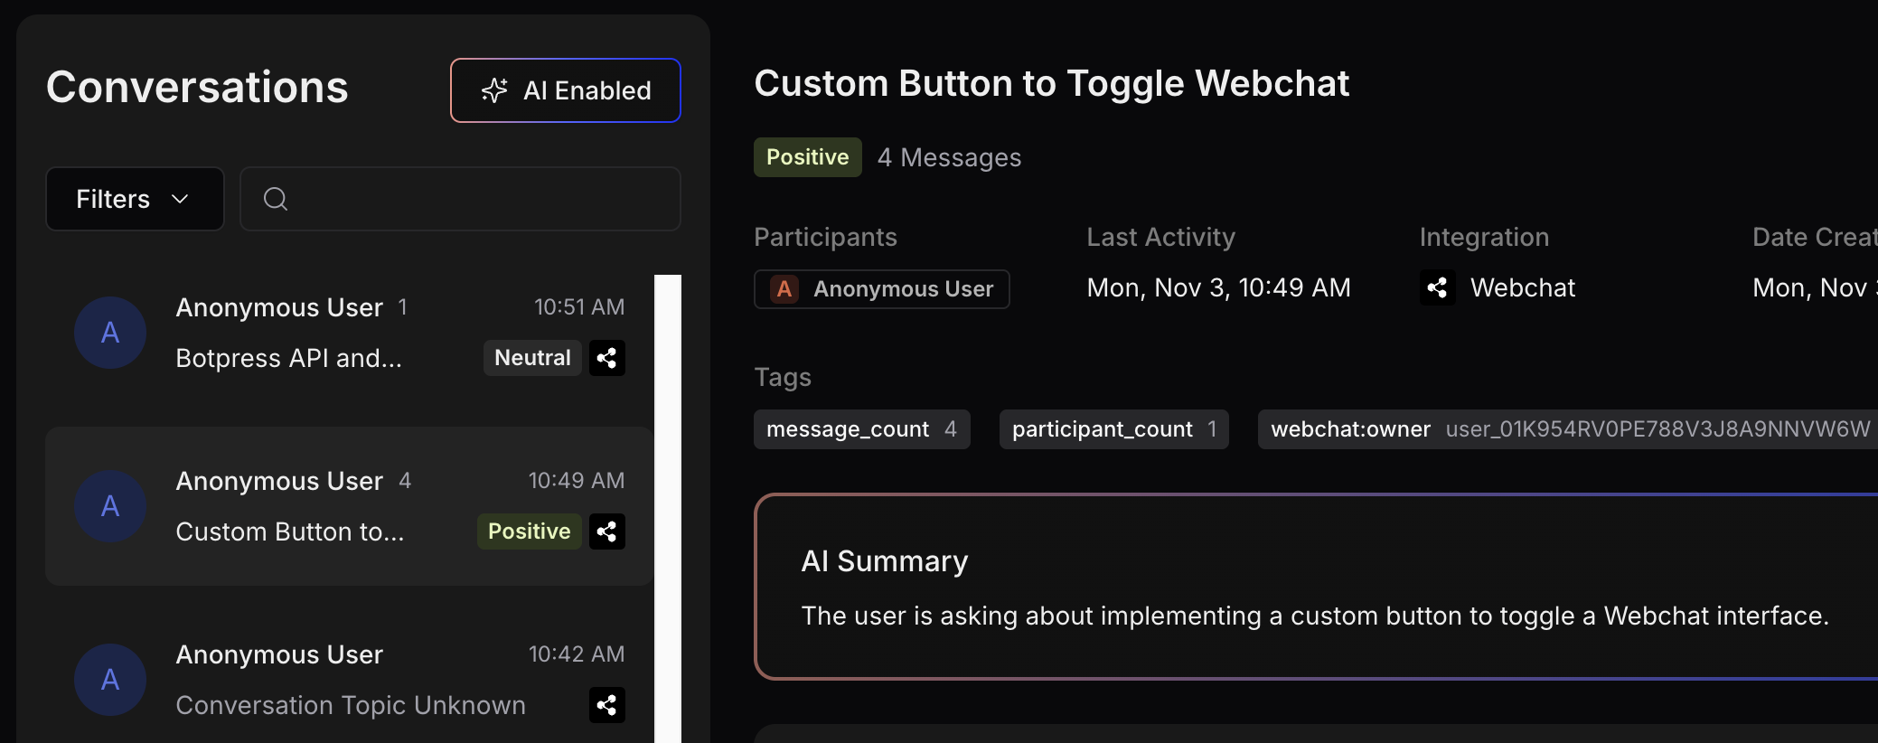Open the Filters dropdown
This screenshot has height=743, width=1878.
coord(135,199)
